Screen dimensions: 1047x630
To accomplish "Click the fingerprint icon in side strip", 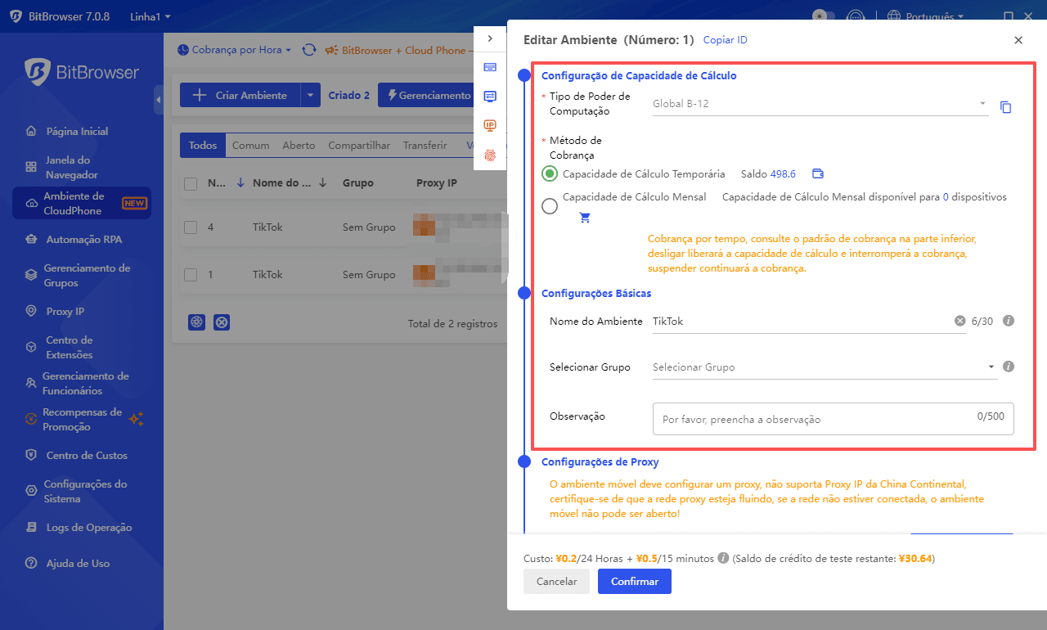I will pos(490,155).
